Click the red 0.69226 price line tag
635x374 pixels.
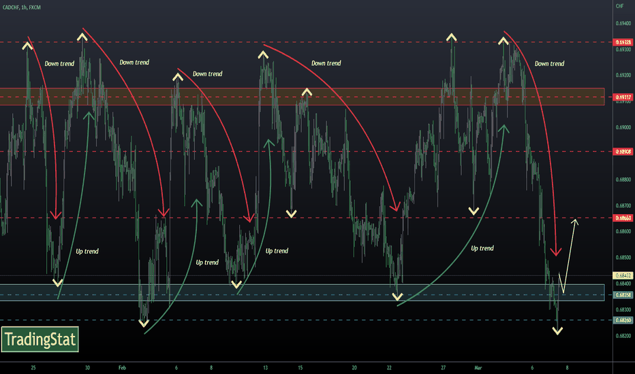pyautogui.click(x=623, y=42)
